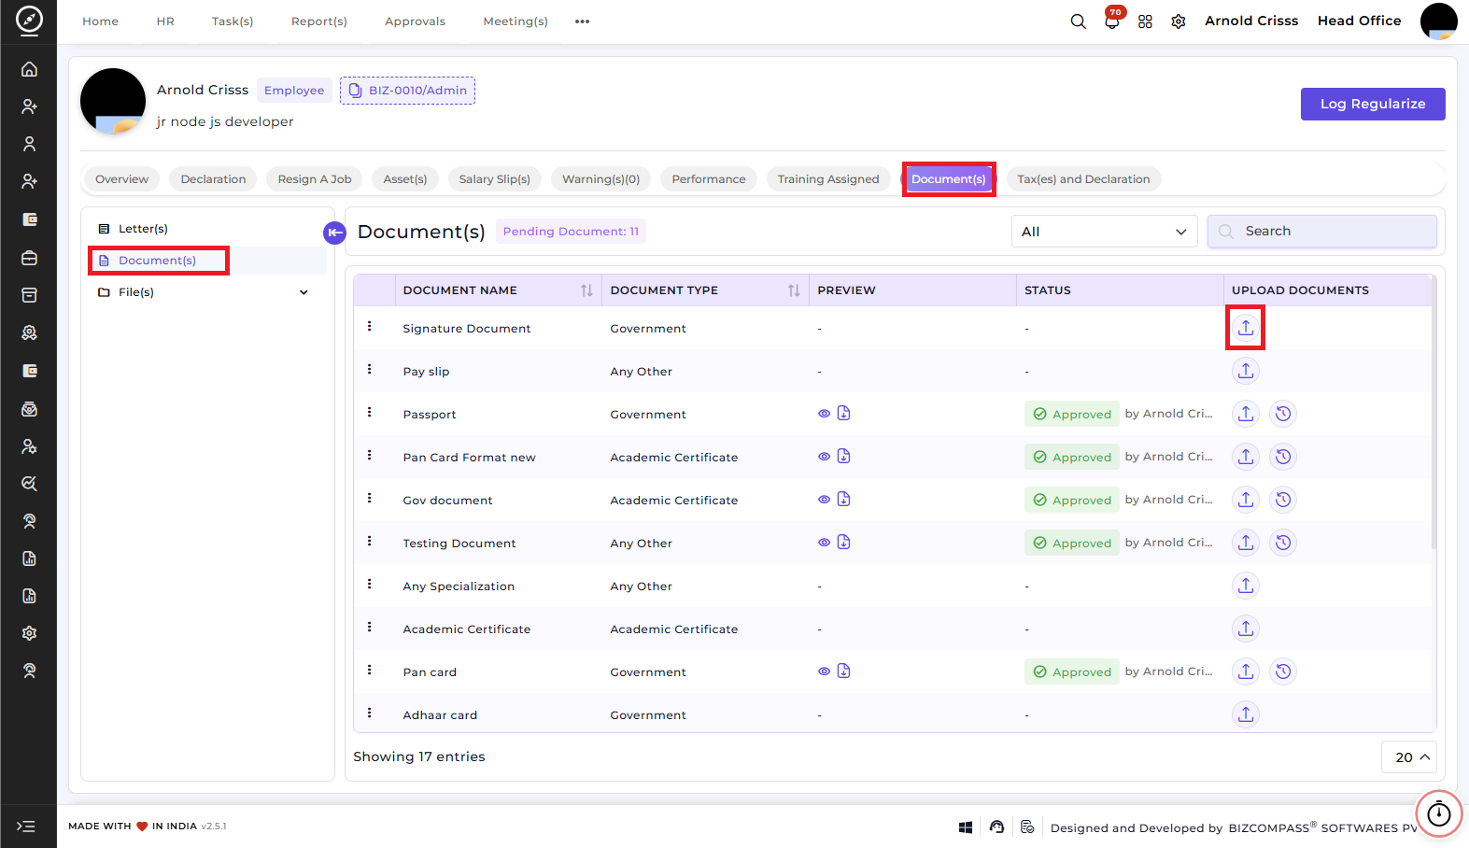Switch to Performance tab

709,179
